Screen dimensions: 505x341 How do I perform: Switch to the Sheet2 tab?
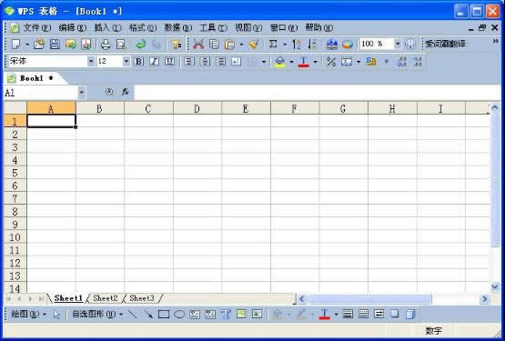click(x=105, y=298)
